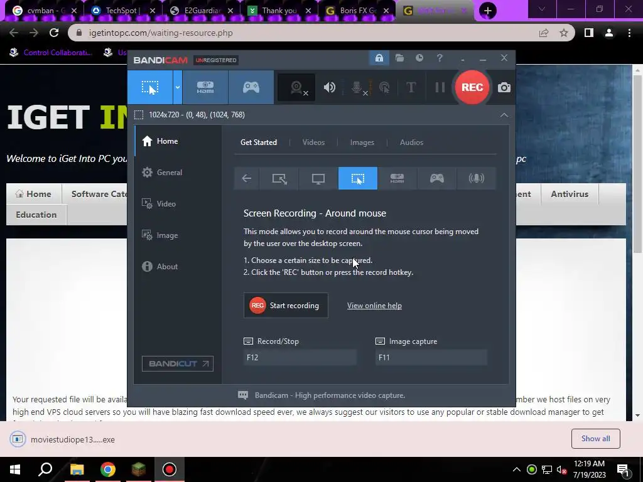Select game recording mode in toolbar
Image resolution: width=643 pixels, height=482 pixels.
point(251,87)
